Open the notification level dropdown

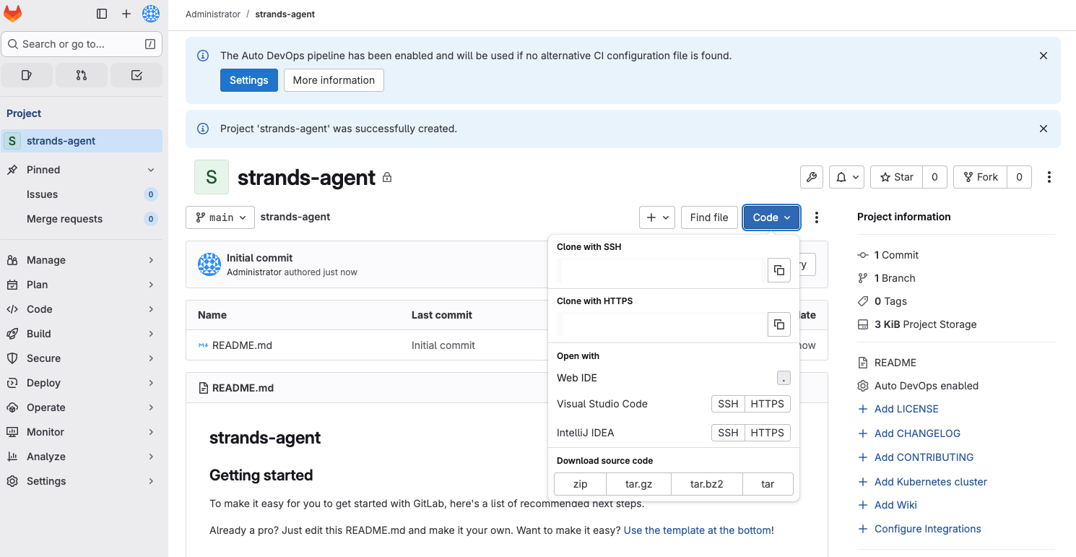point(846,177)
